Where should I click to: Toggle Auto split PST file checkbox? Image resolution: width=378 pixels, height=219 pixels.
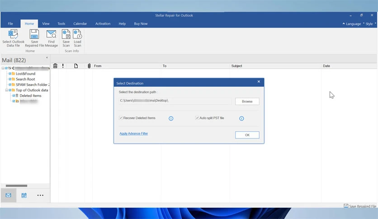tap(197, 118)
